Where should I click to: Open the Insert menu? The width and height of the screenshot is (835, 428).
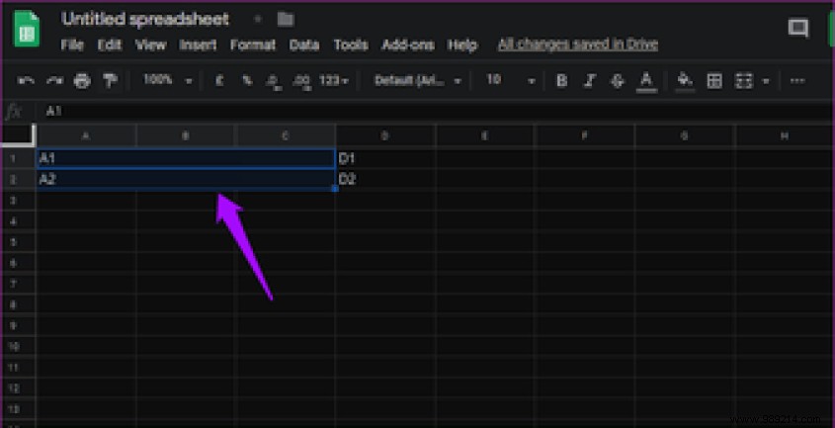pyautogui.click(x=198, y=44)
